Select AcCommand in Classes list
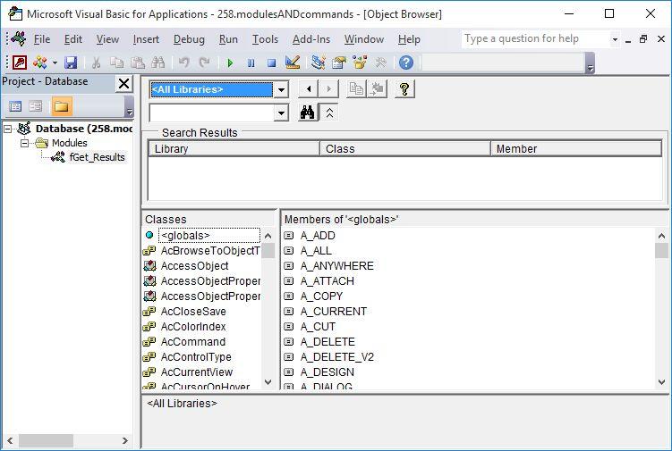672x451 pixels. pyautogui.click(x=193, y=341)
